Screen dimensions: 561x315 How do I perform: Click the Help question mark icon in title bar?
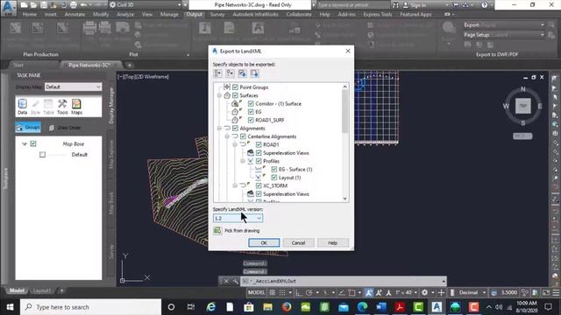[x=484, y=5]
